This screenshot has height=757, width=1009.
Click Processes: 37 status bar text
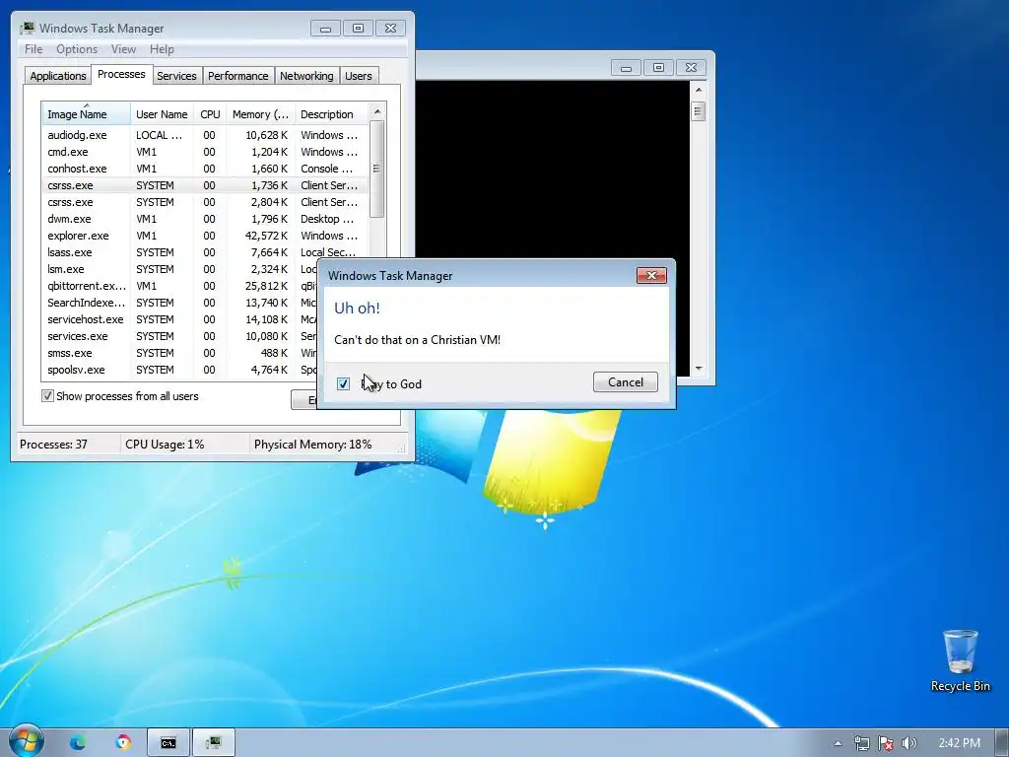(x=53, y=445)
